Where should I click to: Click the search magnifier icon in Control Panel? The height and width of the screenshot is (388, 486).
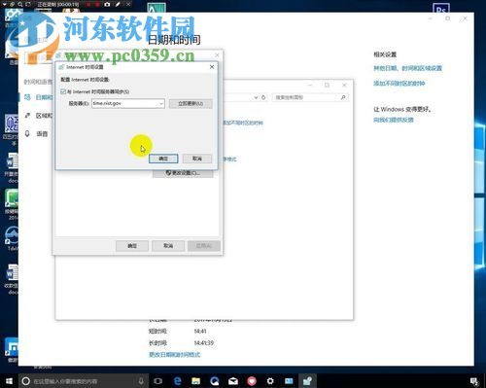tap(343, 97)
